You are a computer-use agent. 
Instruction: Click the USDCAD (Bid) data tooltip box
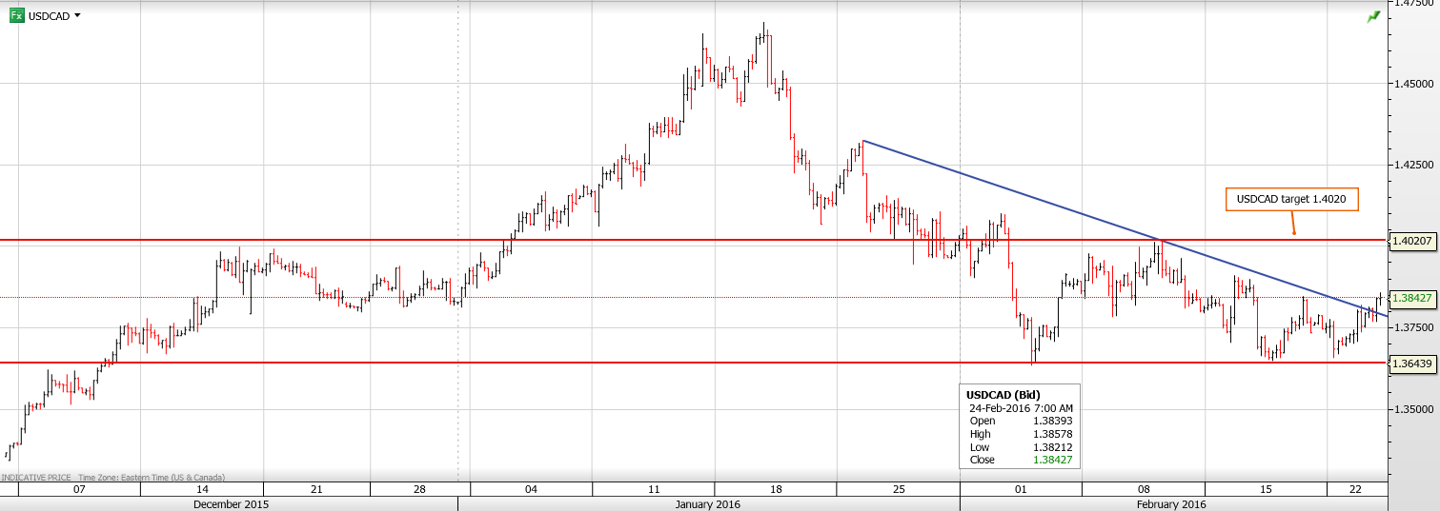tap(1020, 426)
